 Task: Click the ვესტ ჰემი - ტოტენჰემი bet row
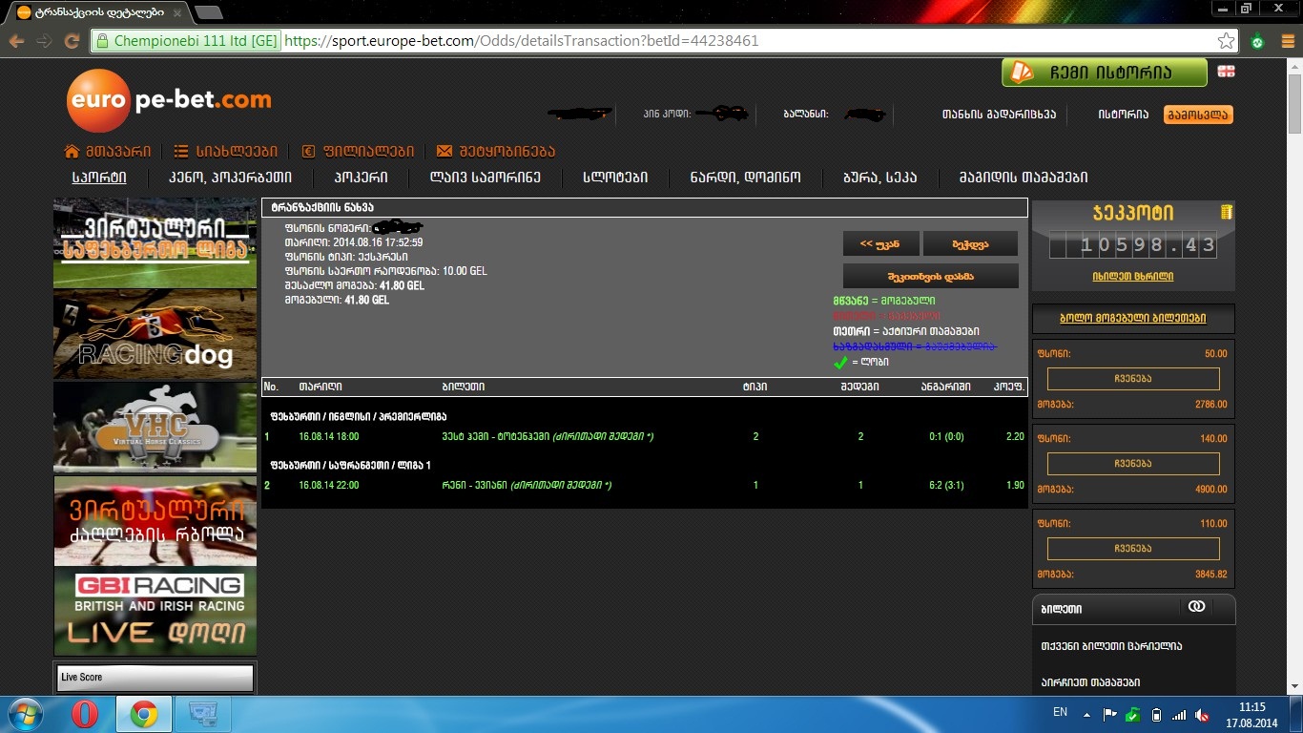[645, 436]
